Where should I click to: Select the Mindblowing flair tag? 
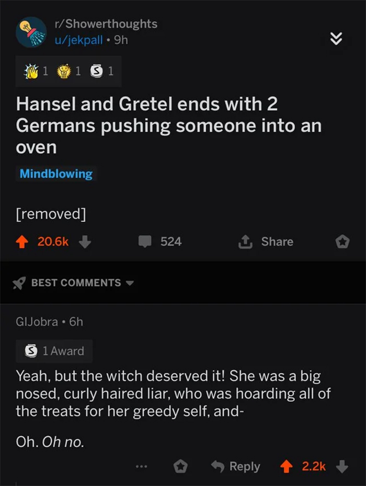pyautogui.click(x=56, y=174)
